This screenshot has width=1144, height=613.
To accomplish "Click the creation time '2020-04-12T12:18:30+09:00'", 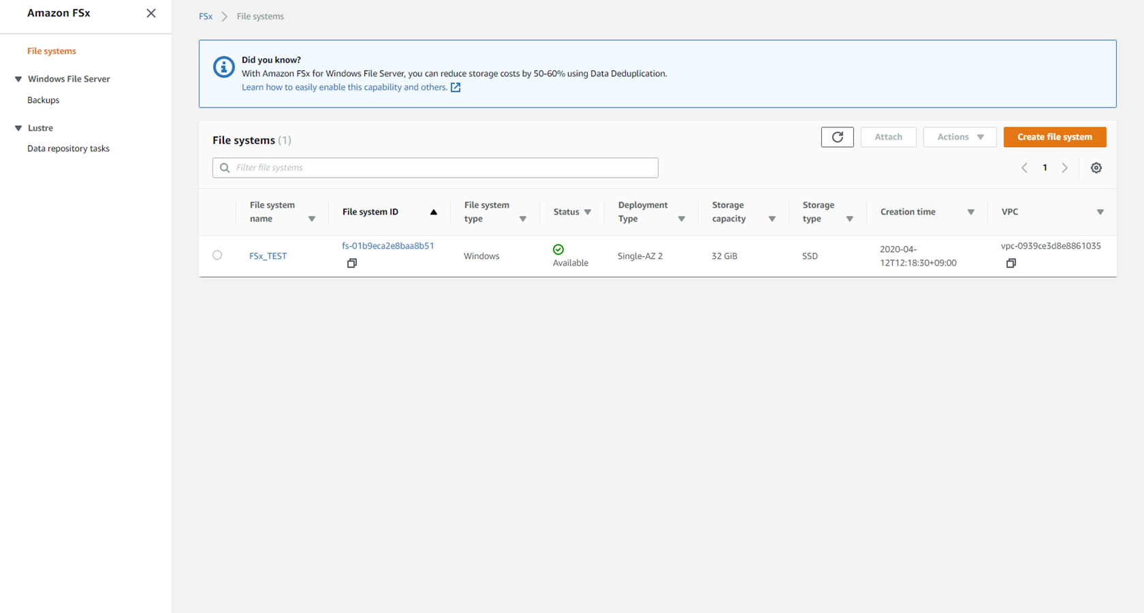I will click(918, 256).
